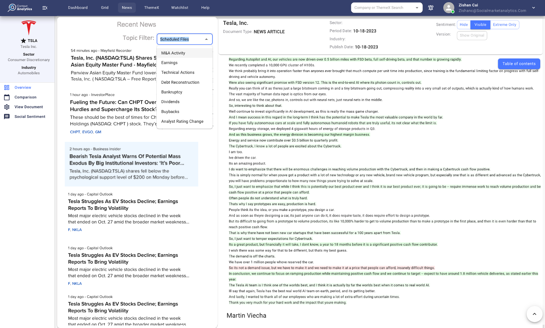Select Technical Actions topic option
545x328 pixels.
point(185,72)
